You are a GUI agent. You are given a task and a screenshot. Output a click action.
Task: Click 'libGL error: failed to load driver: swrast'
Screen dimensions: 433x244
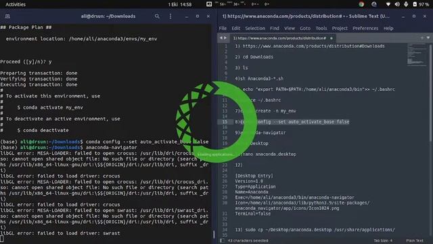(x=60, y=233)
